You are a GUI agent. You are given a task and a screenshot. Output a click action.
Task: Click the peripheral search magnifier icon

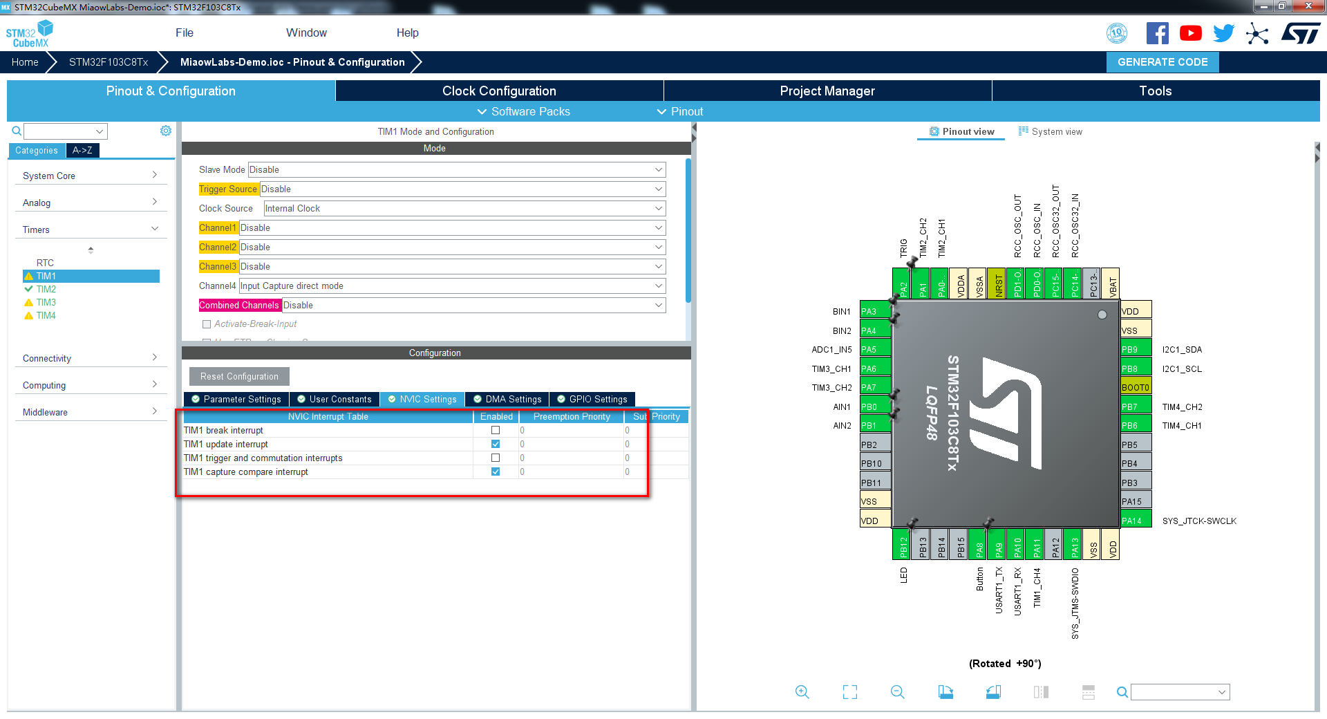click(x=17, y=131)
